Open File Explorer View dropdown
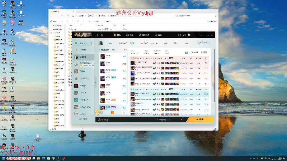287x161 pixels. point(107,21)
